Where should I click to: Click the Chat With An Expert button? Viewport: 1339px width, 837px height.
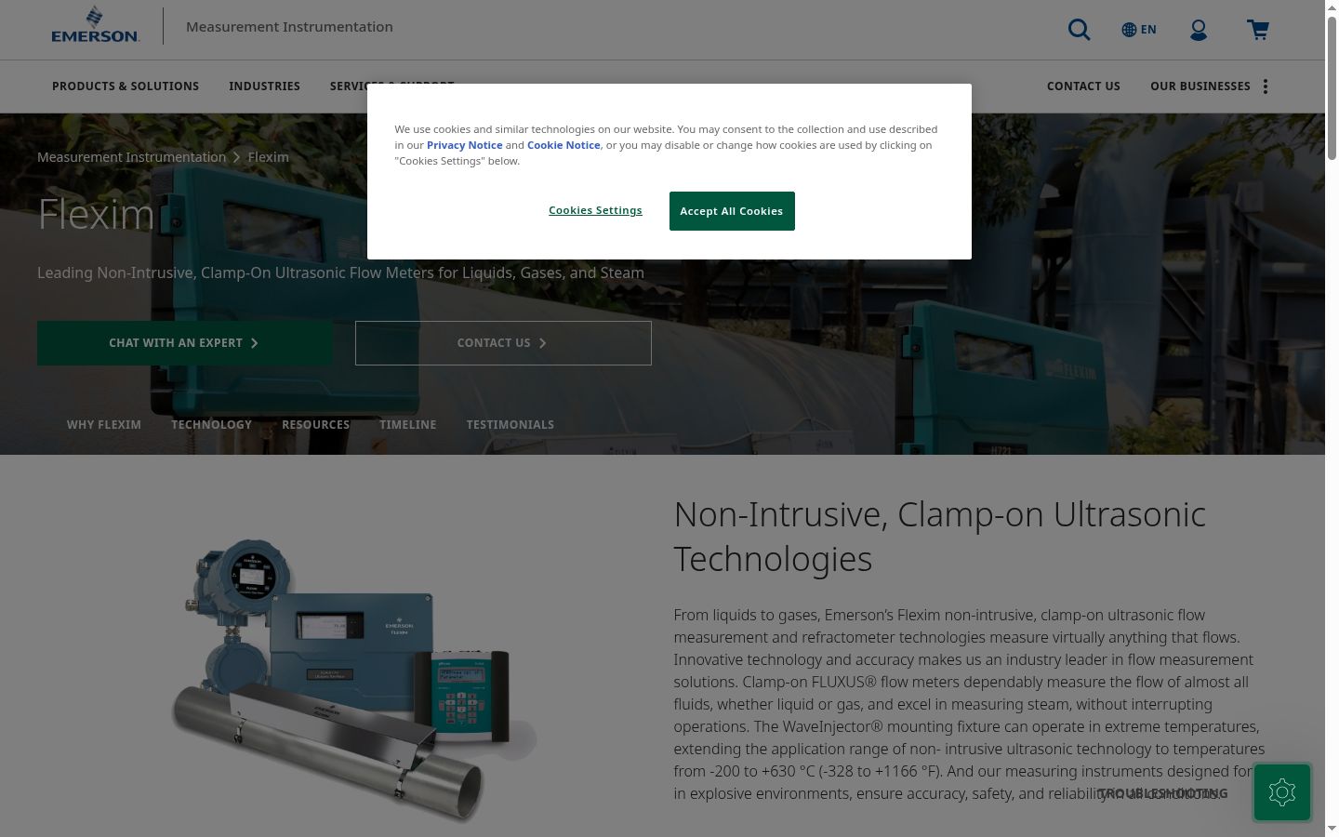(185, 343)
